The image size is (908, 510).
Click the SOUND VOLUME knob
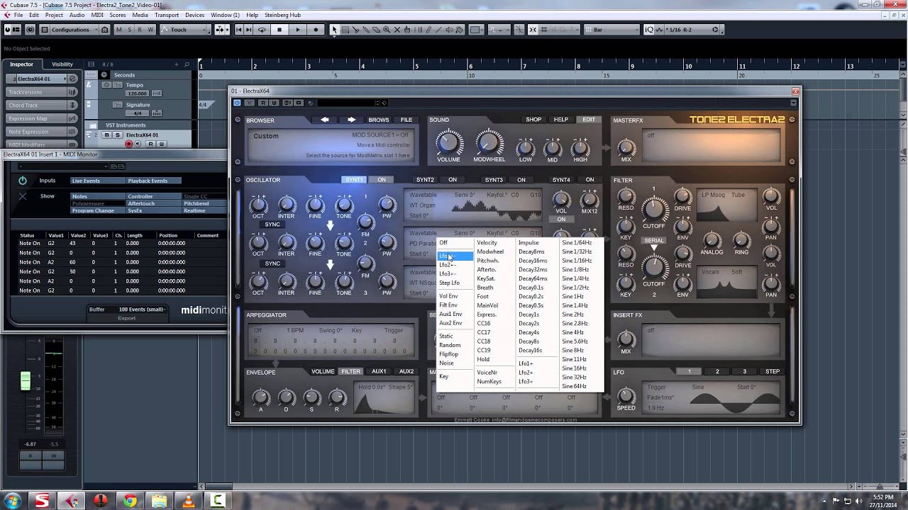tap(448, 143)
